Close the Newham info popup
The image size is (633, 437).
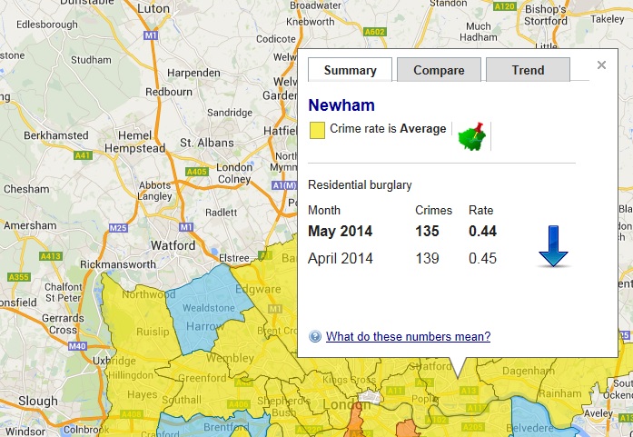tap(601, 65)
